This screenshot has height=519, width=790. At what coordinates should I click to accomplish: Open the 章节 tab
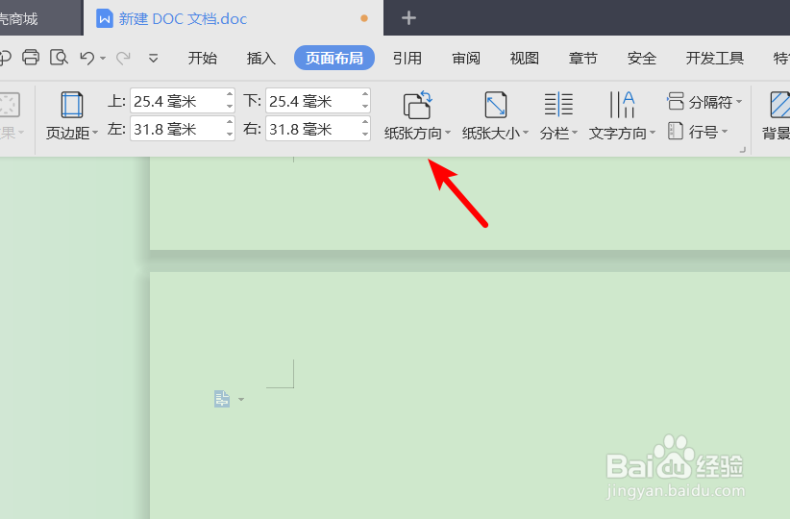(583, 59)
